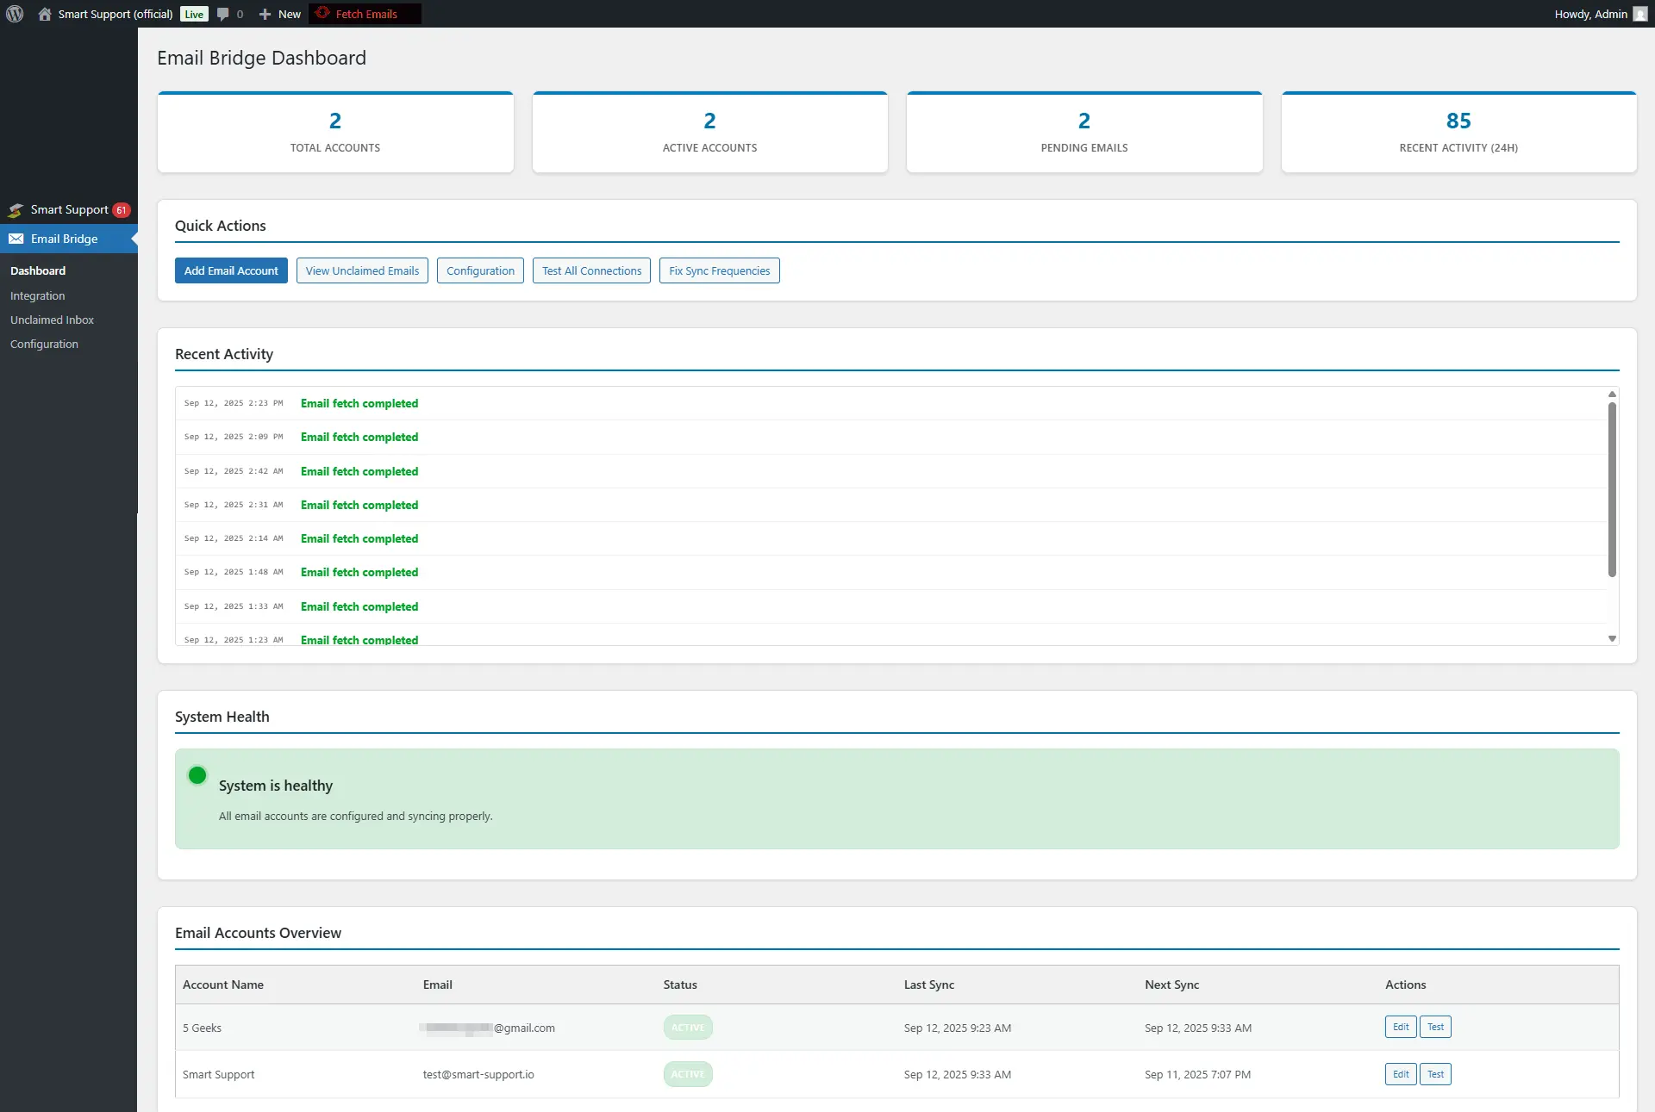Click the test@smart-support.io email cell
The width and height of the screenshot is (1655, 1112).
coord(478,1074)
